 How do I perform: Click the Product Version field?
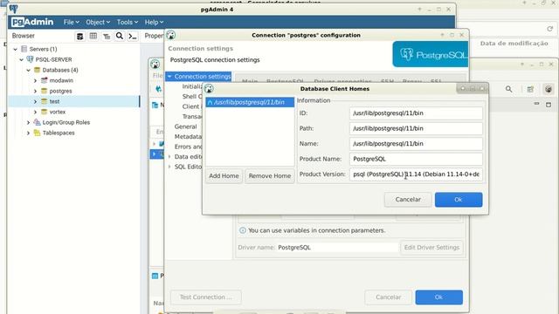(x=416, y=174)
